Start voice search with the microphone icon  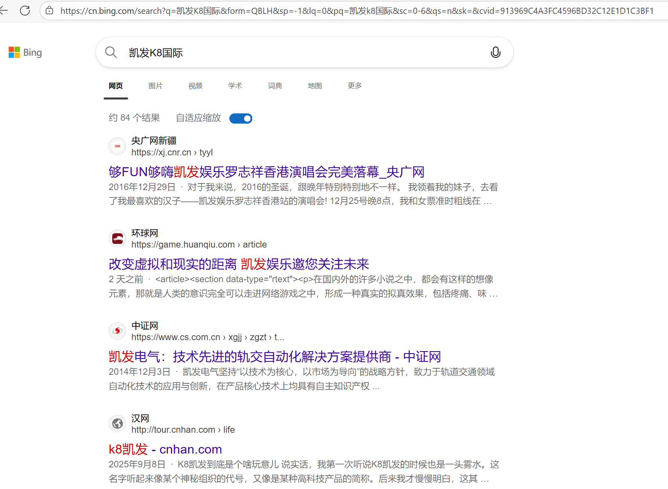click(495, 52)
